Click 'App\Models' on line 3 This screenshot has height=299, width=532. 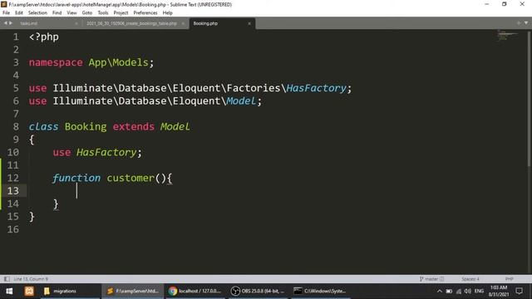click(x=118, y=63)
